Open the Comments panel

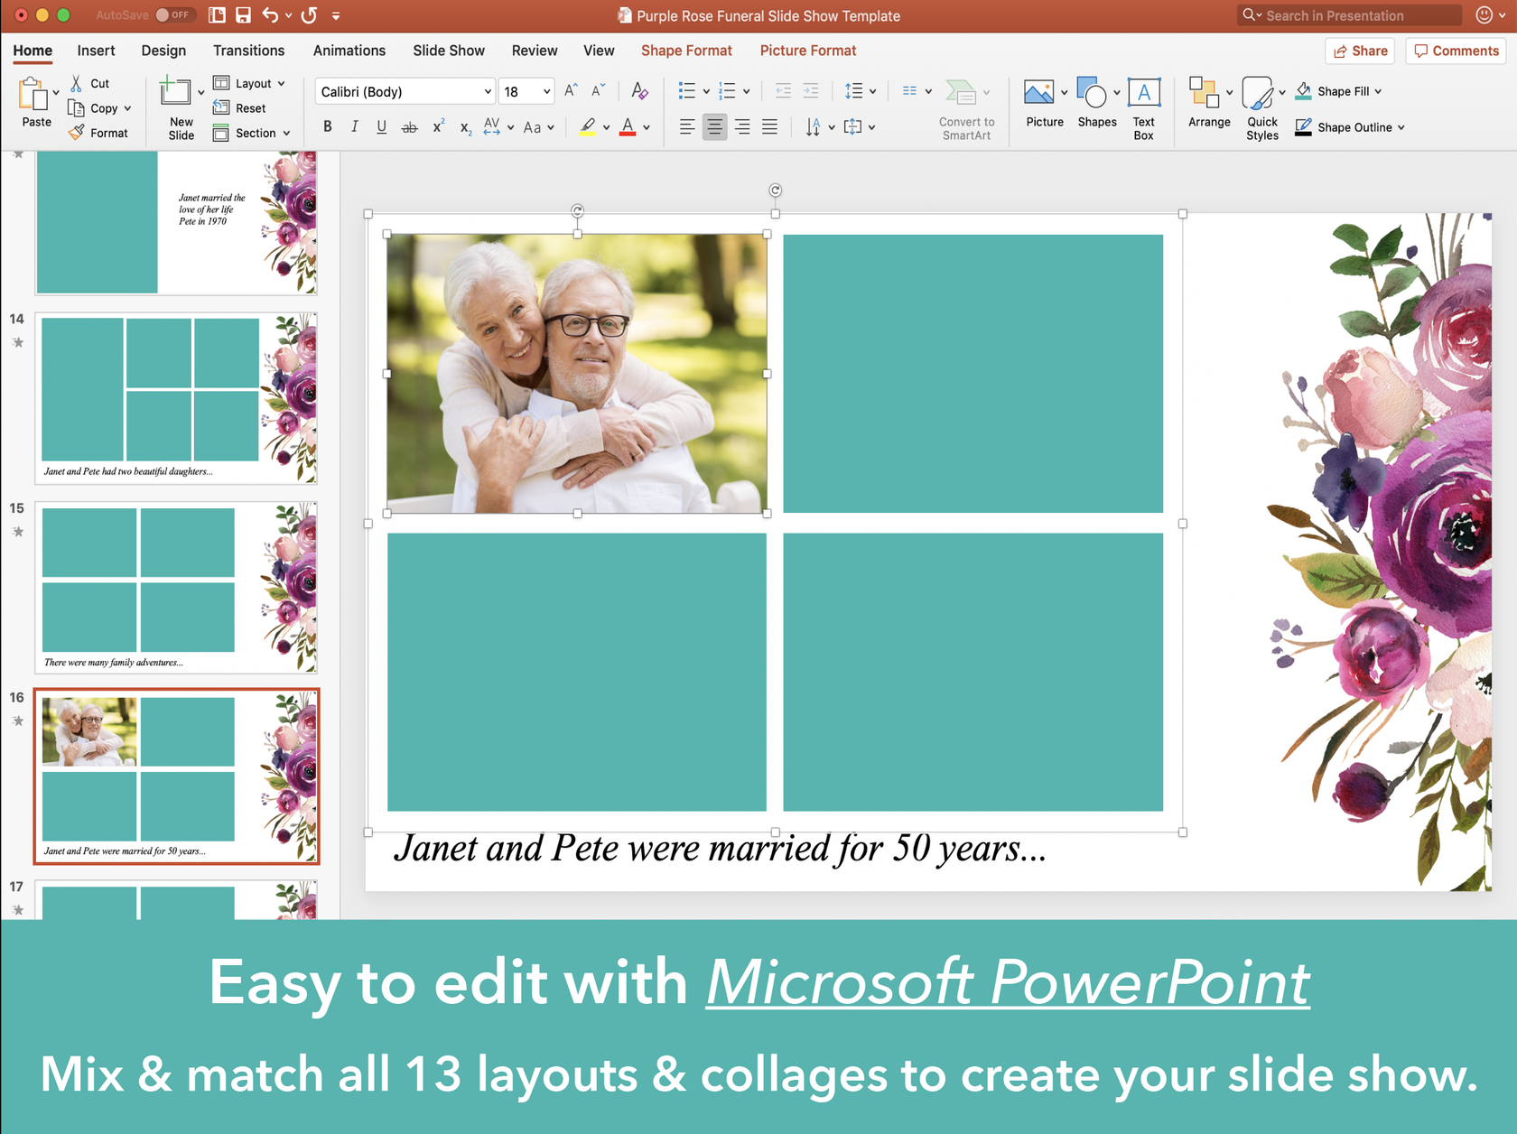click(x=1455, y=51)
